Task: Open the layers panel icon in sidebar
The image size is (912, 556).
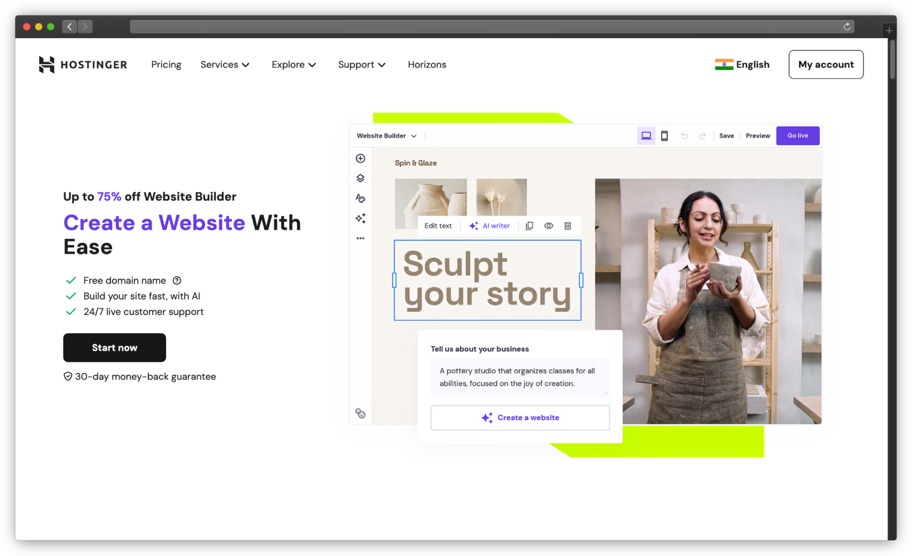Action: pyautogui.click(x=360, y=178)
